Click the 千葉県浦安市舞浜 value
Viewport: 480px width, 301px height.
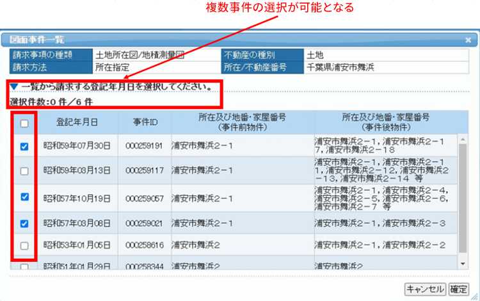pos(340,67)
